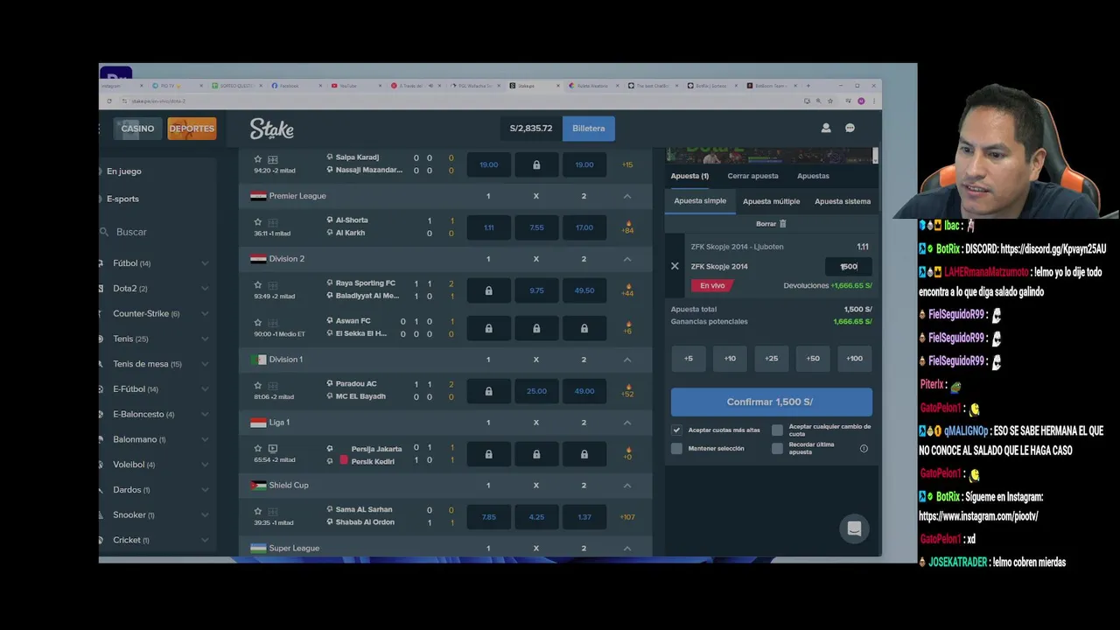The width and height of the screenshot is (1120, 630).
Task: Click the Stake logo
Action: [271, 129]
